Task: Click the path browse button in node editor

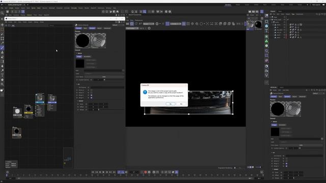Action: [123, 71]
